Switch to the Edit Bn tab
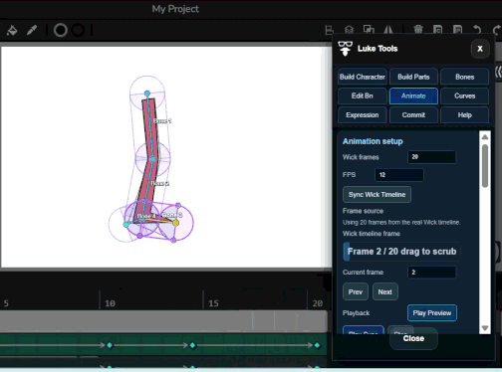 pos(363,96)
